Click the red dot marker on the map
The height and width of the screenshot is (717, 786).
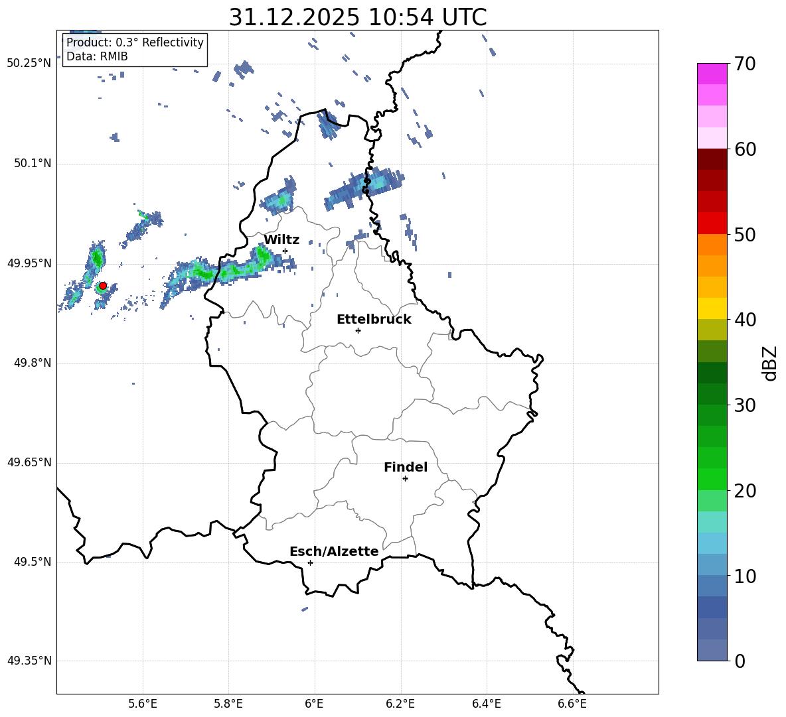[x=103, y=286]
